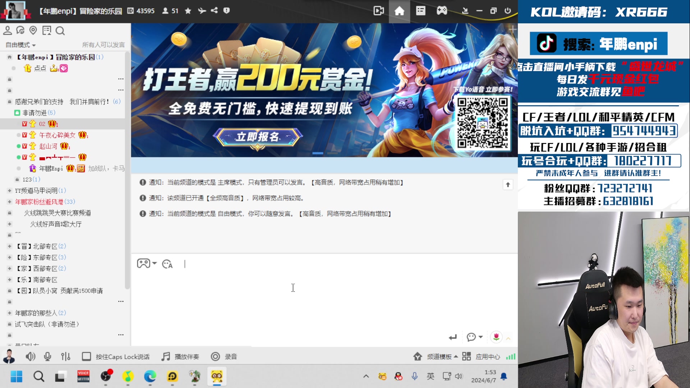Open the 频道模板 menu

439,357
